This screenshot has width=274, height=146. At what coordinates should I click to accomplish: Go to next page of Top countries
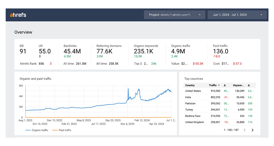pyautogui.click(x=253, y=130)
